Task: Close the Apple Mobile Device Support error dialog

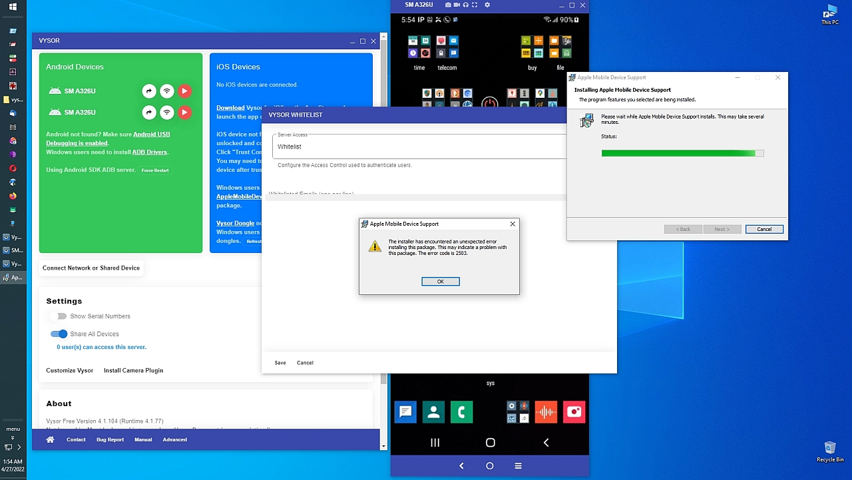Action: [x=513, y=224]
